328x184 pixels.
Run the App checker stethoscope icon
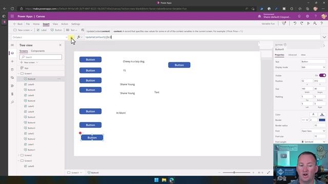pyautogui.click(x=284, y=24)
